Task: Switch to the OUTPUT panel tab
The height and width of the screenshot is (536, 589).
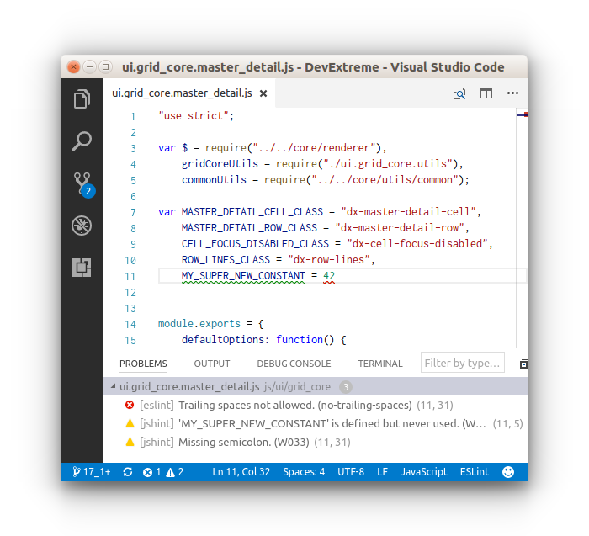Action: (x=212, y=364)
